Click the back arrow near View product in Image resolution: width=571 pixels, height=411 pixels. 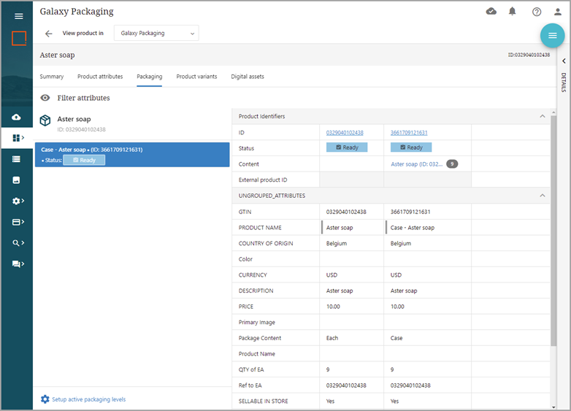point(49,34)
